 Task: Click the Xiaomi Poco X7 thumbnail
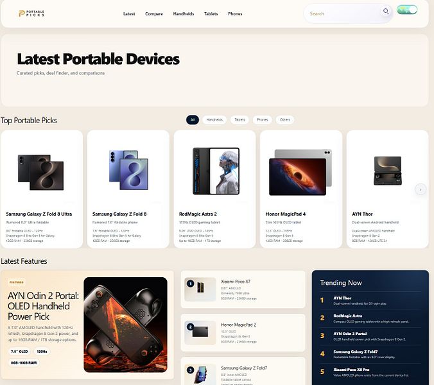[200, 289]
